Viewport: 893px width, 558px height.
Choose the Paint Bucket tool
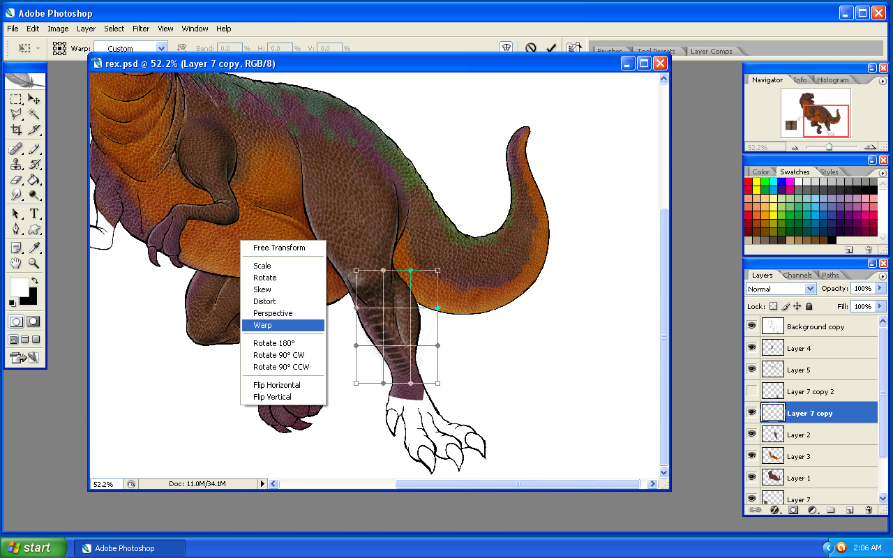33,181
